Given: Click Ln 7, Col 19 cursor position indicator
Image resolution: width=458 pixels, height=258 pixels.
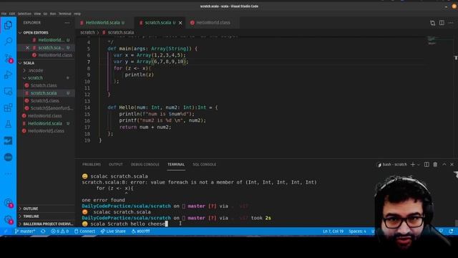Looking at the screenshot, I should coord(333,231).
